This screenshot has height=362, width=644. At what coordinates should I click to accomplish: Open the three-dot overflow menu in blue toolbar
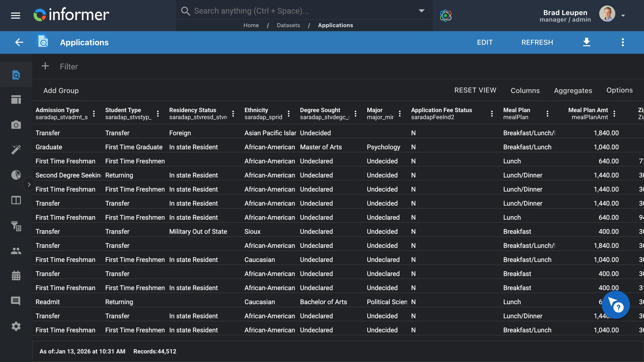click(623, 42)
